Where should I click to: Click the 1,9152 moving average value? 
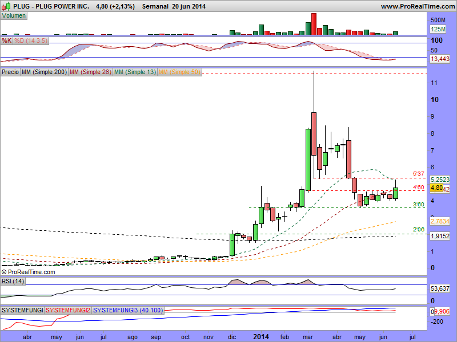440,236
